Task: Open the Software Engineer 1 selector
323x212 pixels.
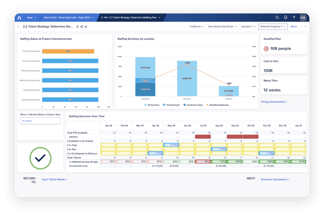Action: 273,27
